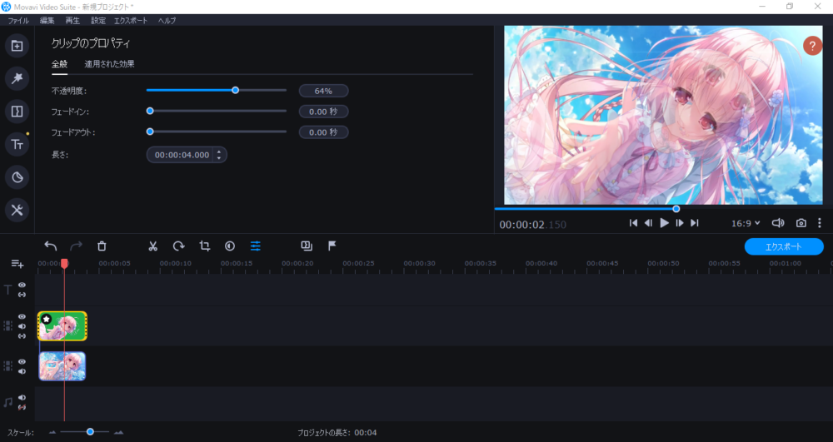The height and width of the screenshot is (442, 833).
Task: Edit the フェードアウト 0.00 秒 field
Action: [323, 132]
